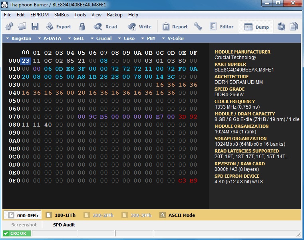Save dump using floppy disk icon

click(35, 27)
